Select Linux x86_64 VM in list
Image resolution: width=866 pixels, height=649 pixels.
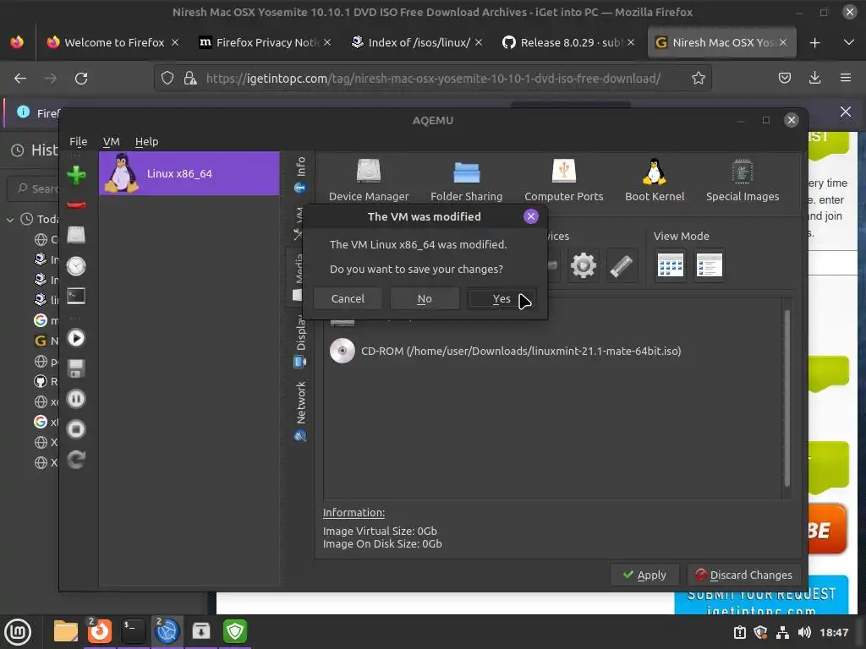tap(189, 173)
